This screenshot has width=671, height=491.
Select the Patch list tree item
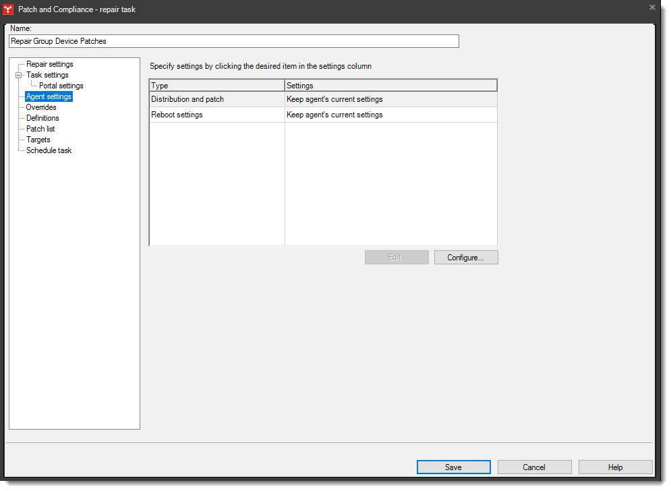tap(40, 128)
